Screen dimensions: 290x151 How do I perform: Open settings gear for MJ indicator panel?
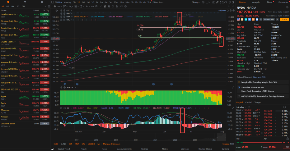[x=62, y=108]
